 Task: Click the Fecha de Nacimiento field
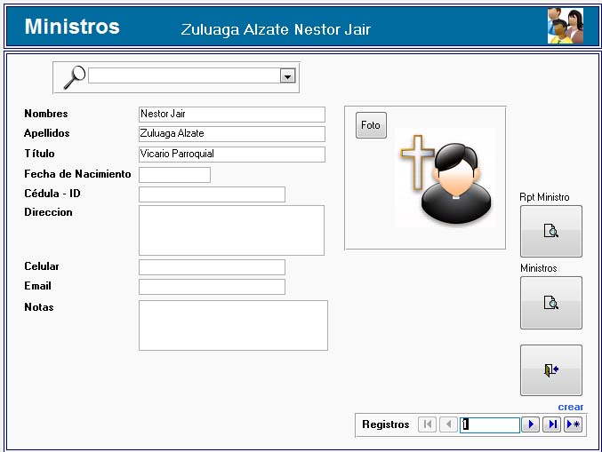pos(174,175)
